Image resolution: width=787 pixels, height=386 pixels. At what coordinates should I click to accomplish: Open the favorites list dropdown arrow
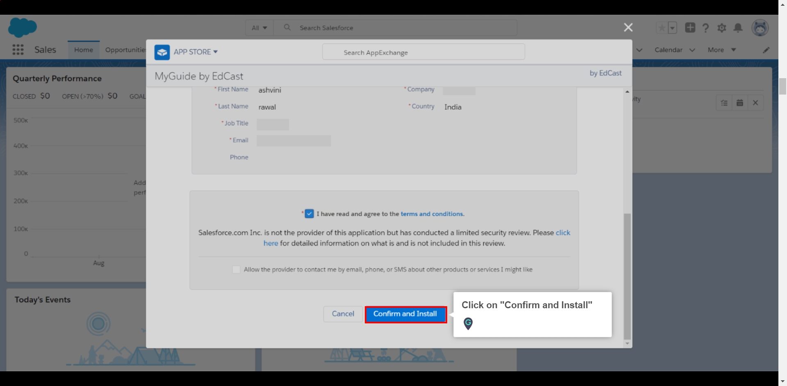(x=672, y=28)
